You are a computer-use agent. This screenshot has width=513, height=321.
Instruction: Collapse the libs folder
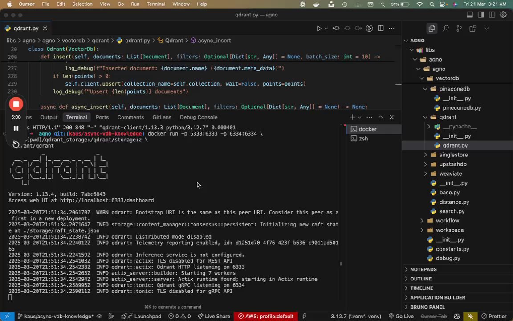tap(411, 50)
